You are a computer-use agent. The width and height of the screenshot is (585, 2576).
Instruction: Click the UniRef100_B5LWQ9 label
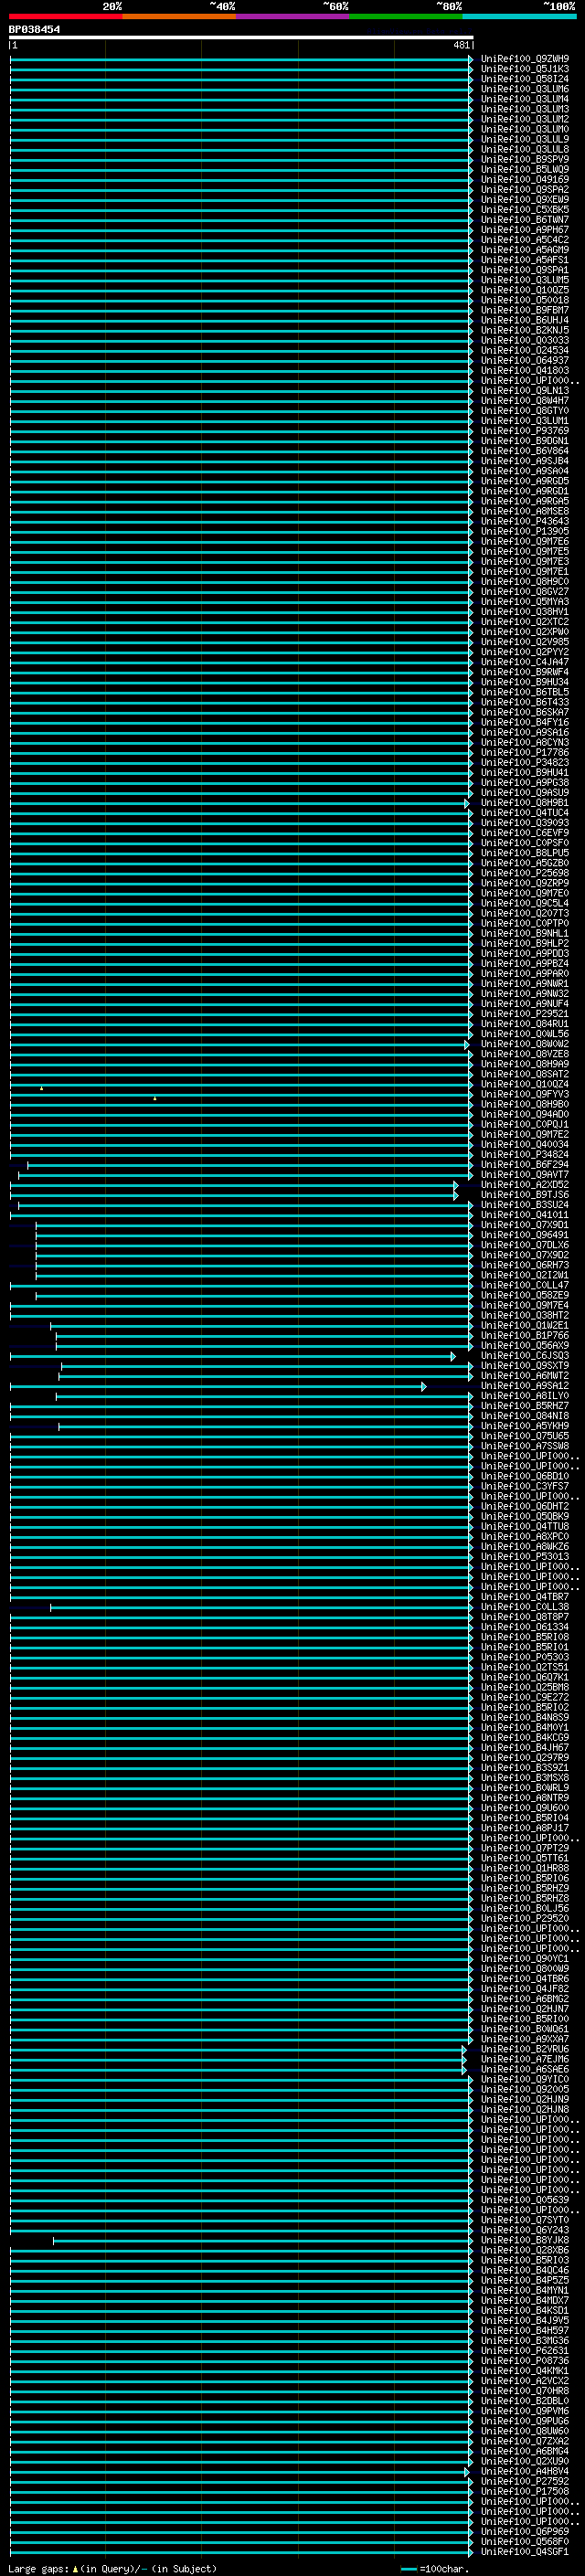click(x=525, y=169)
